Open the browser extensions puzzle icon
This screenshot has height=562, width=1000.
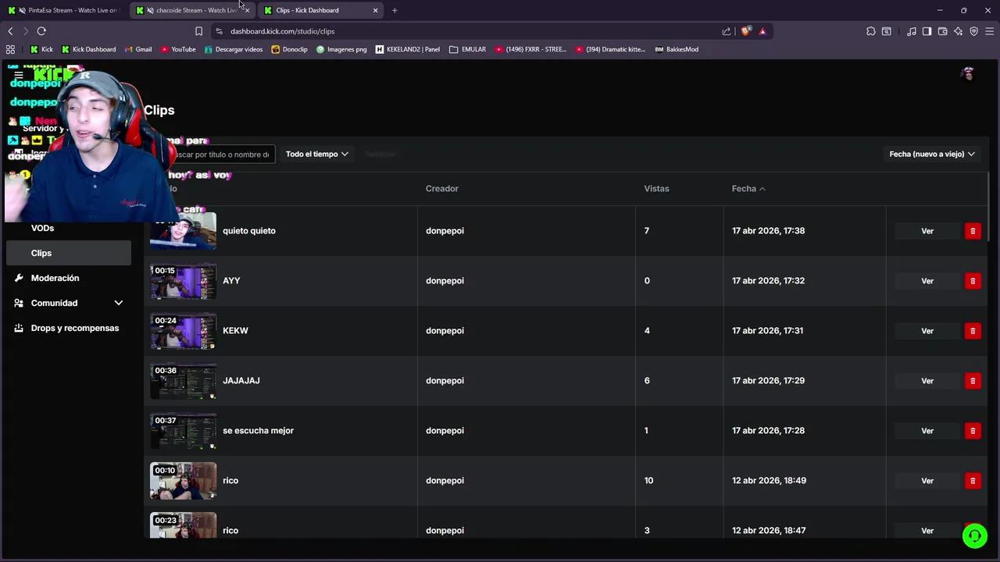tap(871, 31)
